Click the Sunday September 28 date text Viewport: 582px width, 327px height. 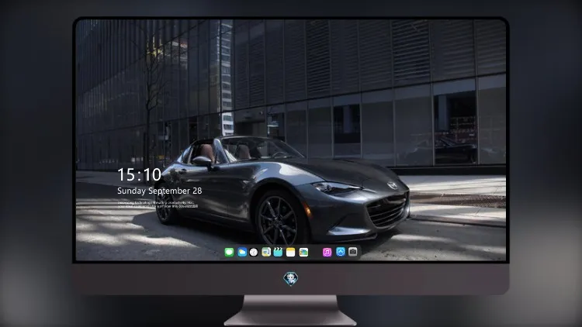[160, 191]
